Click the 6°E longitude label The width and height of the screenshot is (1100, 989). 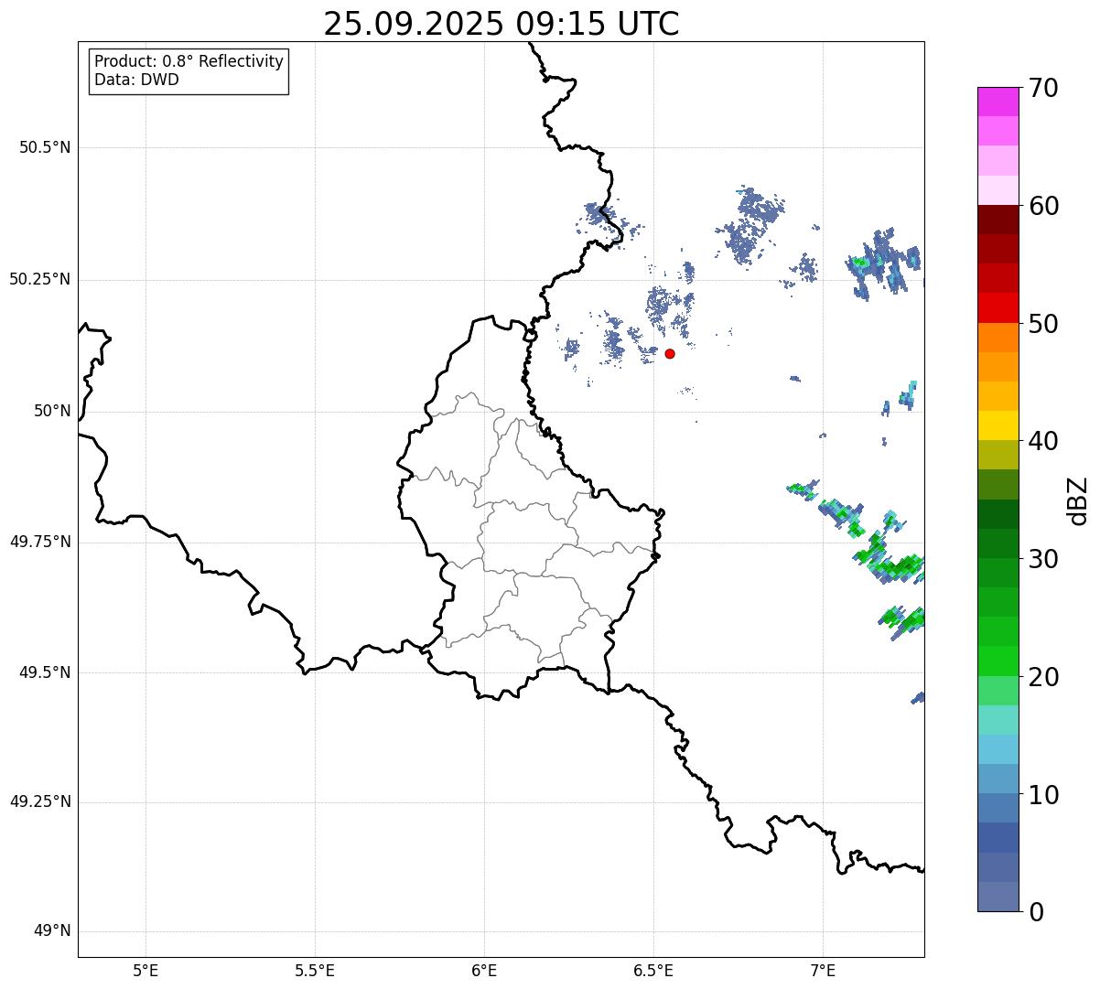[484, 971]
